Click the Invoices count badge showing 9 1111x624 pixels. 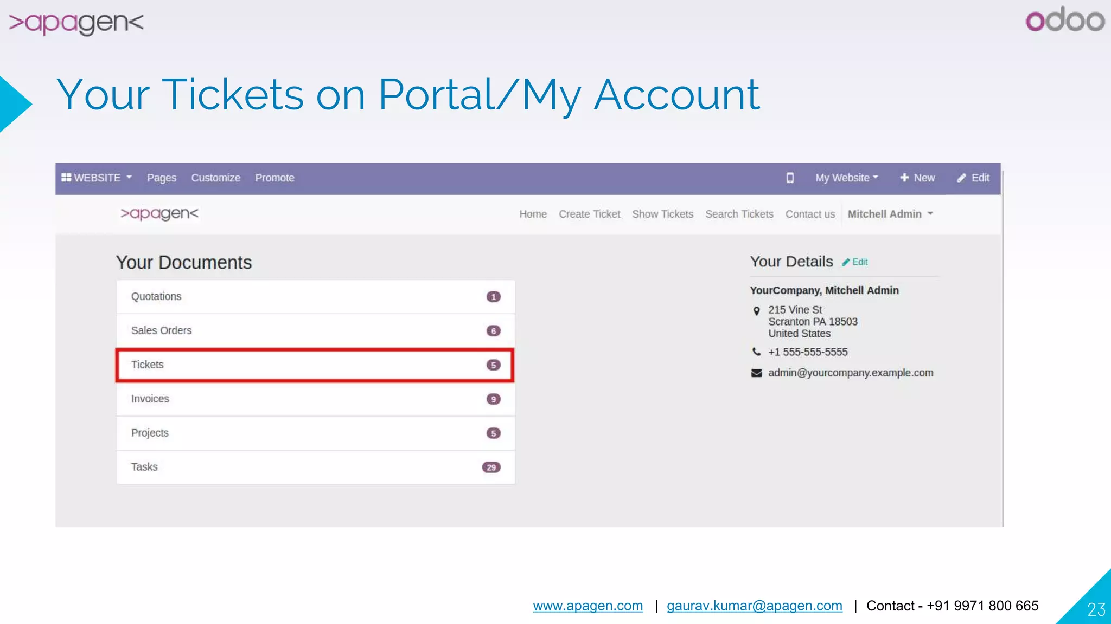(493, 399)
